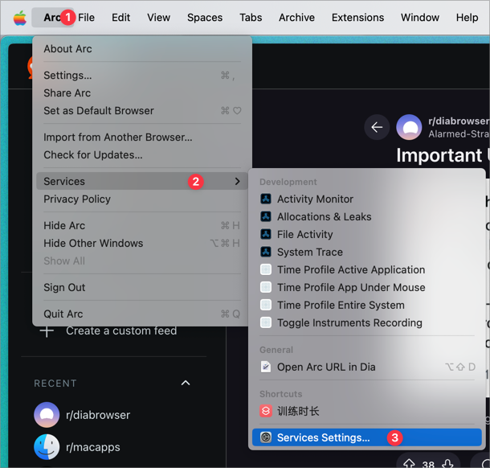
Task: Select Set as Default Browser
Action: pos(142,111)
